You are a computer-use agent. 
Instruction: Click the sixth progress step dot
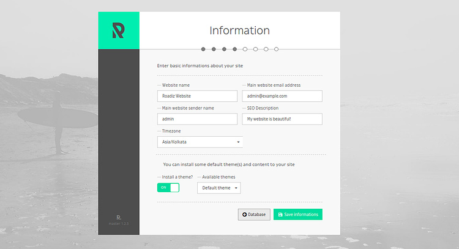255,49
